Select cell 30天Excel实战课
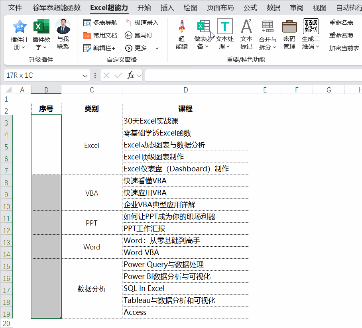Image resolution: width=362 pixels, height=328 pixels. [185, 121]
